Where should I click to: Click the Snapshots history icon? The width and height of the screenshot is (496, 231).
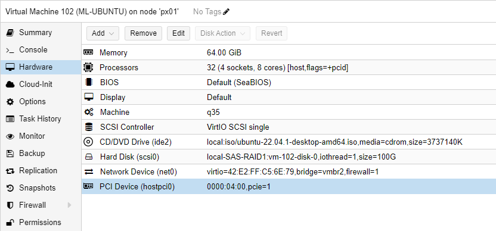click(10, 188)
